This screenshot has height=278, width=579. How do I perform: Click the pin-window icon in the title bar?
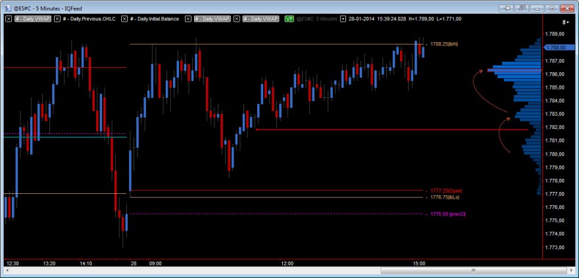507,8
